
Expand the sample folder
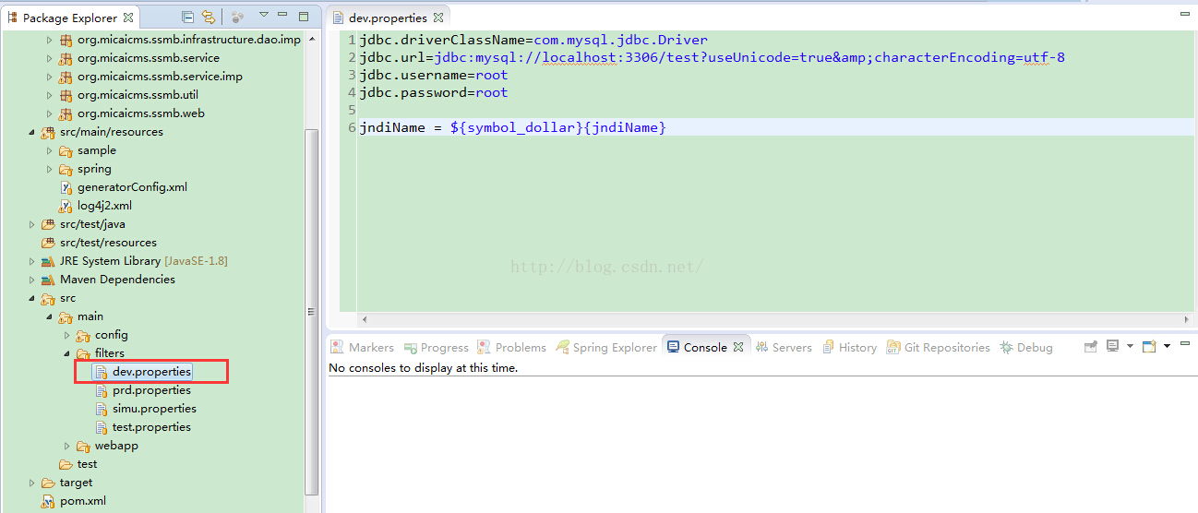tap(50, 150)
